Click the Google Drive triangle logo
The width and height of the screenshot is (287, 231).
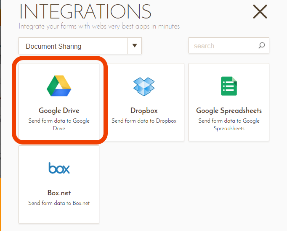(x=59, y=86)
